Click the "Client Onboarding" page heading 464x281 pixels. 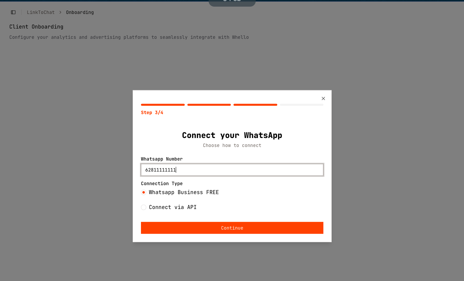point(36,27)
